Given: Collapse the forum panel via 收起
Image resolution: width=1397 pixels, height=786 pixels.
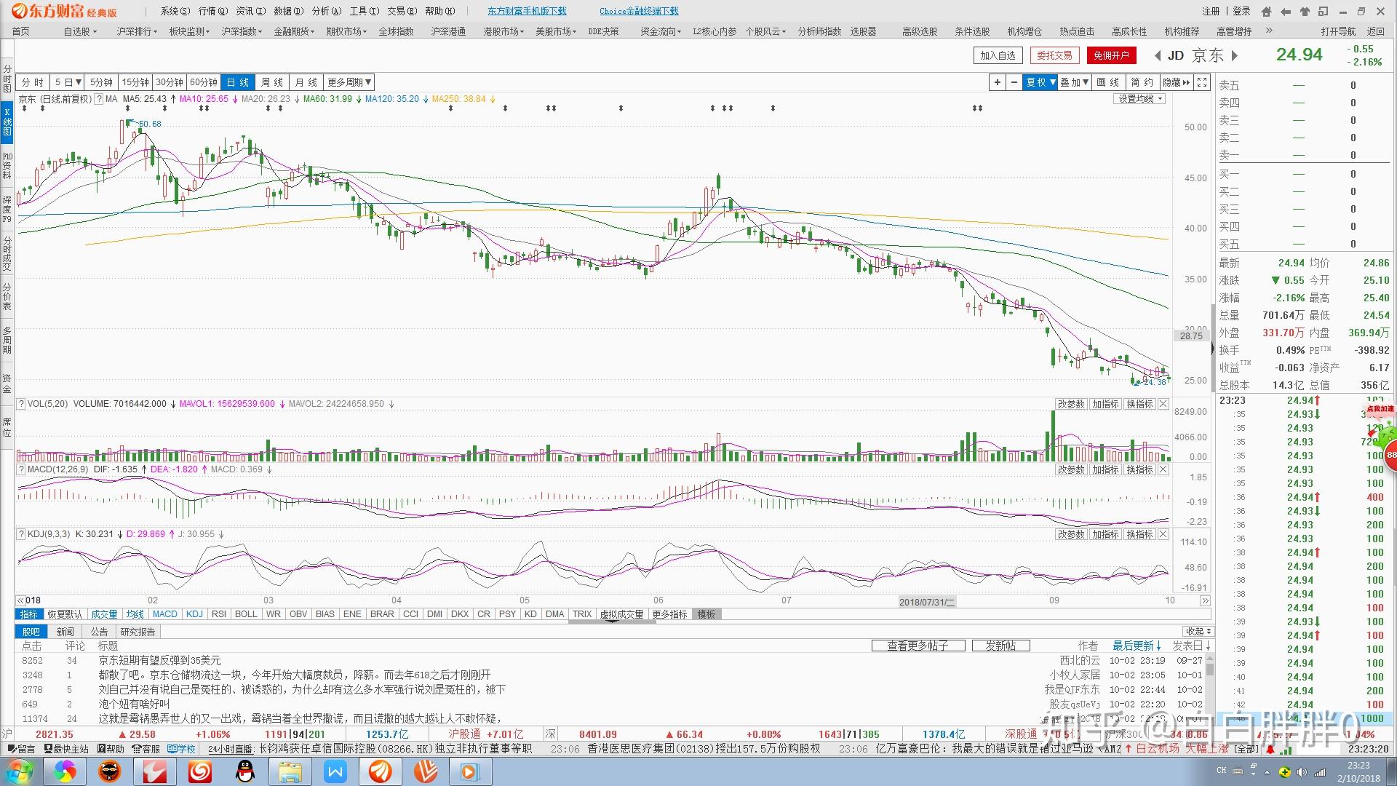Looking at the screenshot, I should 1198,631.
